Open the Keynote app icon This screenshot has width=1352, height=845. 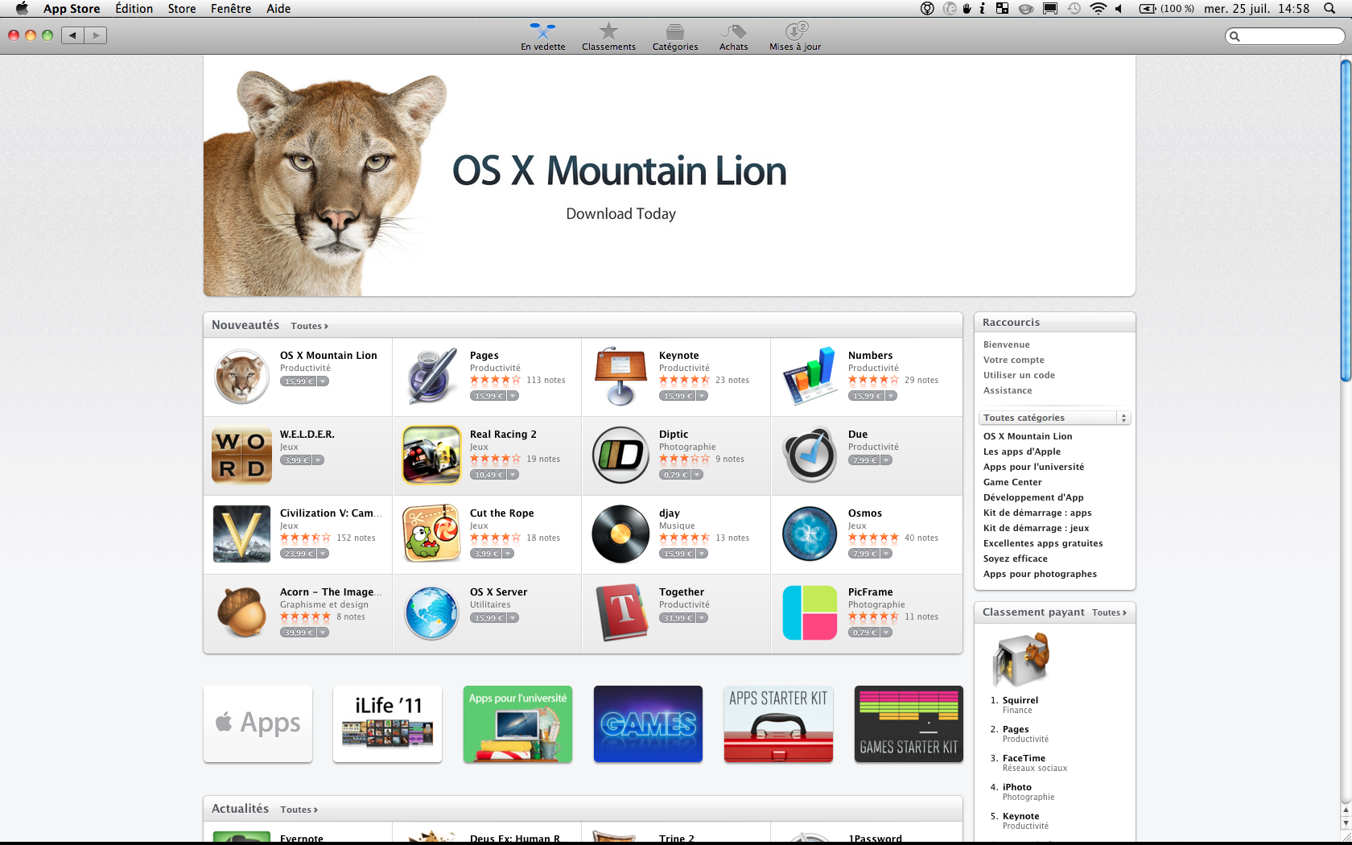click(620, 377)
